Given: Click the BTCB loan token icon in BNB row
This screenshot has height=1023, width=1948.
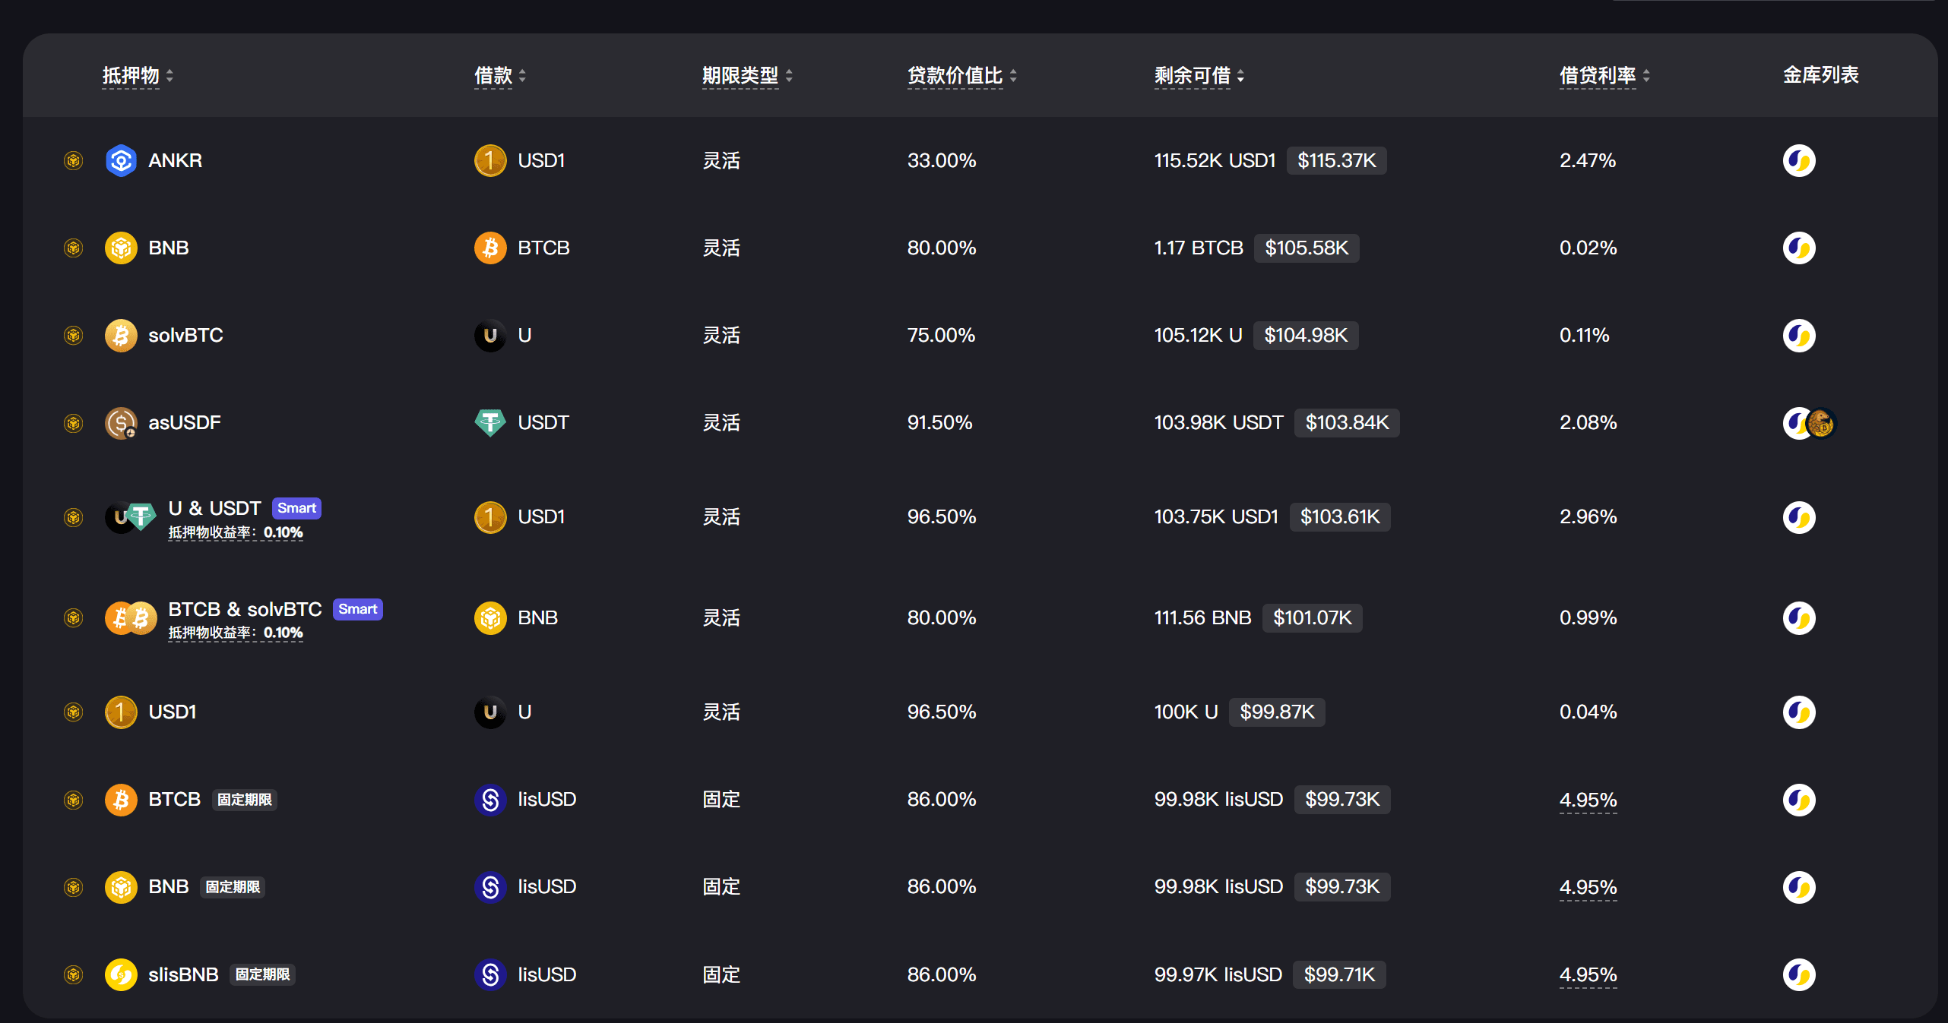Looking at the screenshot, I should tap(490, 248).
